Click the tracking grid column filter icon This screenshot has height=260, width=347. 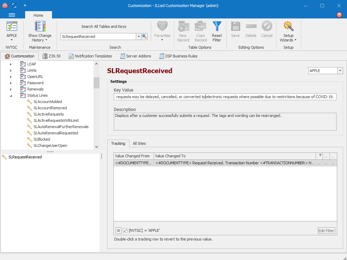coord(319,156)
